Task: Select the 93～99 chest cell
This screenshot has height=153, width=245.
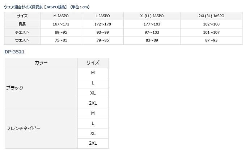Action: 103,32
